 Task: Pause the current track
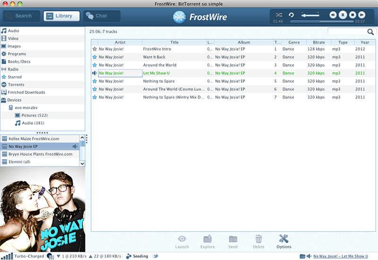click(343, 15)
